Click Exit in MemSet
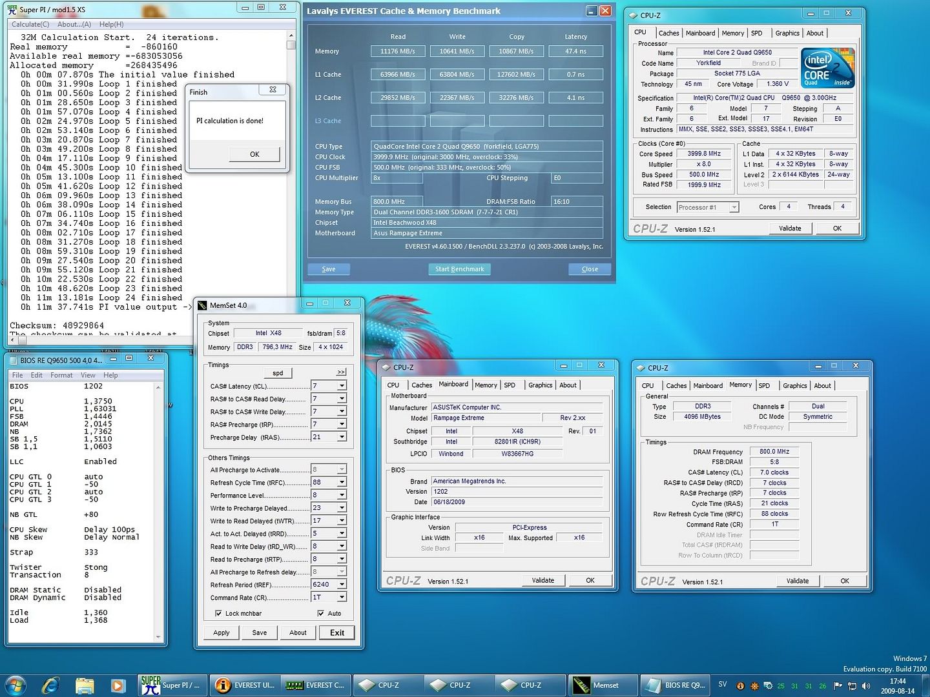This screenshot has height=697, width=930. pyautogui.click(x=337, y=632)
